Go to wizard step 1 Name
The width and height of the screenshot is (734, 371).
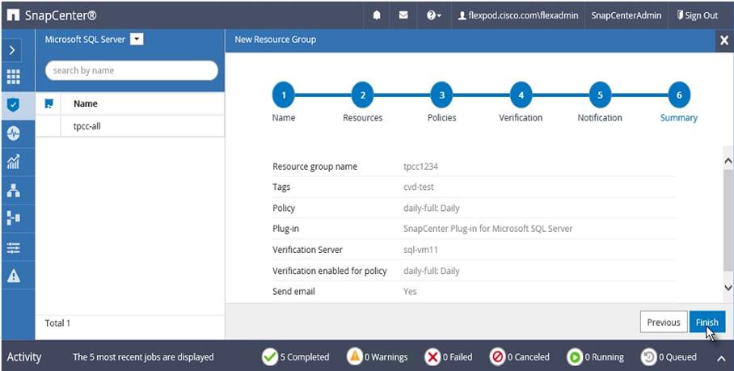284,95
